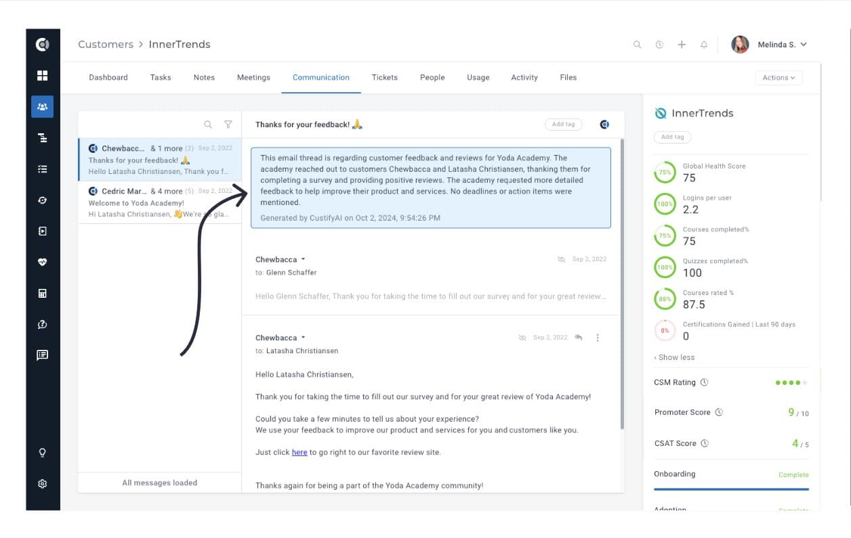This screenshot has width=851, height=538.
Task: Click Melinda S. profile avatar
Action: point(740,45)
